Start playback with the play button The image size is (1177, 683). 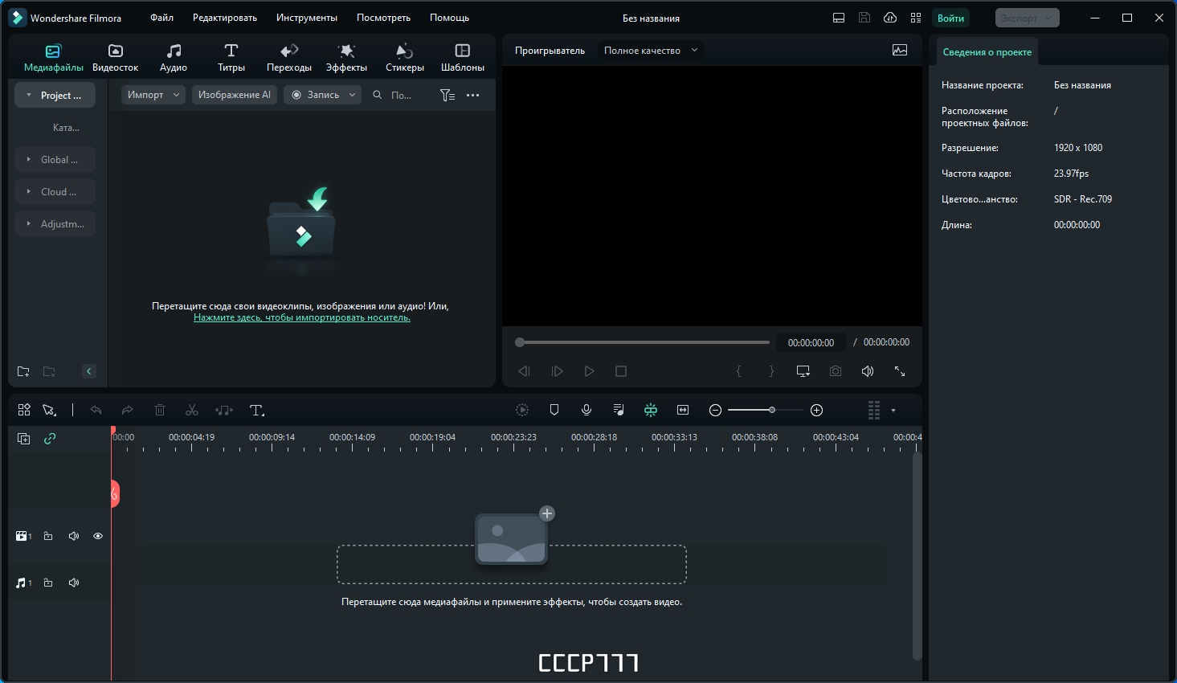(x=589, y=371)
